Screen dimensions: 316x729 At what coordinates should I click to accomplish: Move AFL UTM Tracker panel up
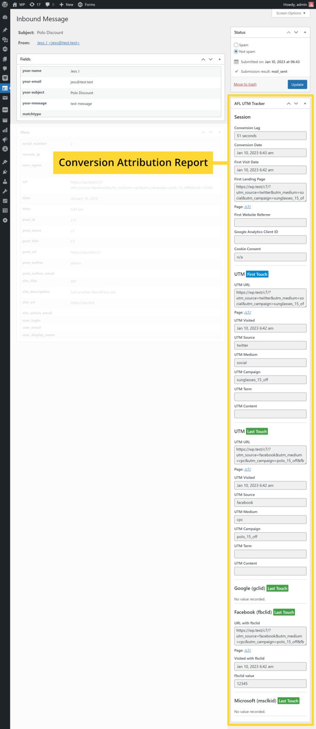(x=288, y=104)
